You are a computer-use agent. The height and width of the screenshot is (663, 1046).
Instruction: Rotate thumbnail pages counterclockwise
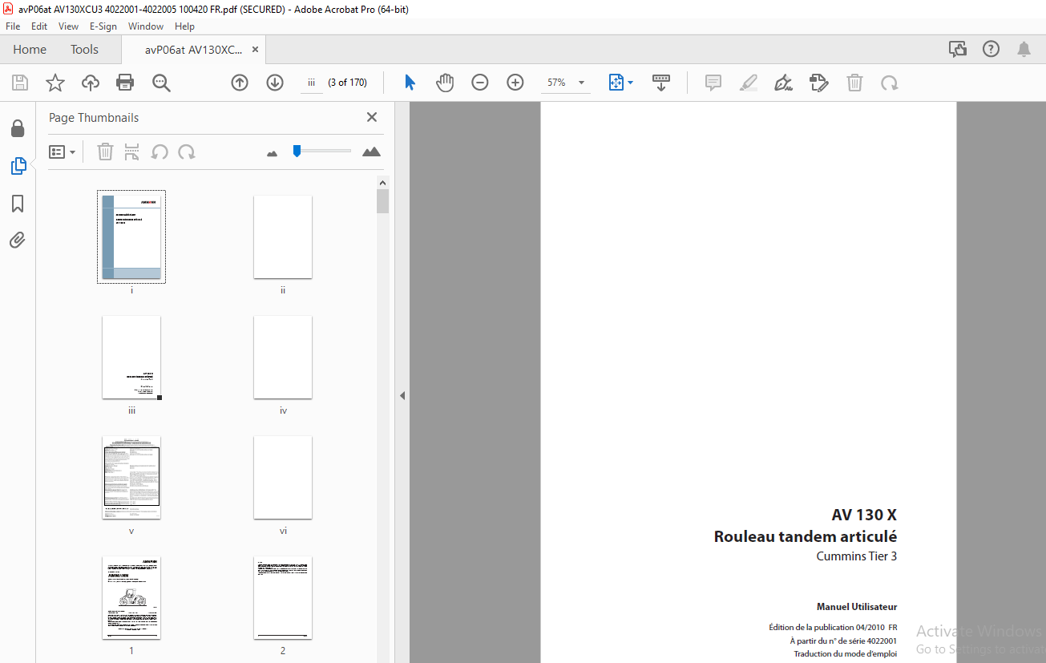tap(160, 152)
